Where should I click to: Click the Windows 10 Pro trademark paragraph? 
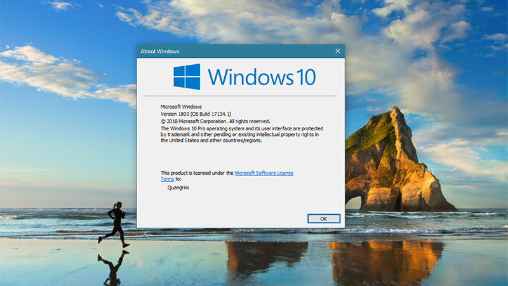(x=242, y=134)
